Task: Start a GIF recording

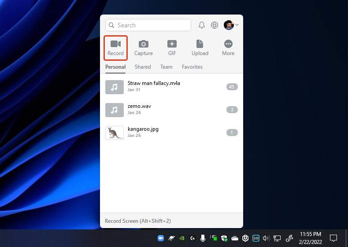Action: coord(172,48)
